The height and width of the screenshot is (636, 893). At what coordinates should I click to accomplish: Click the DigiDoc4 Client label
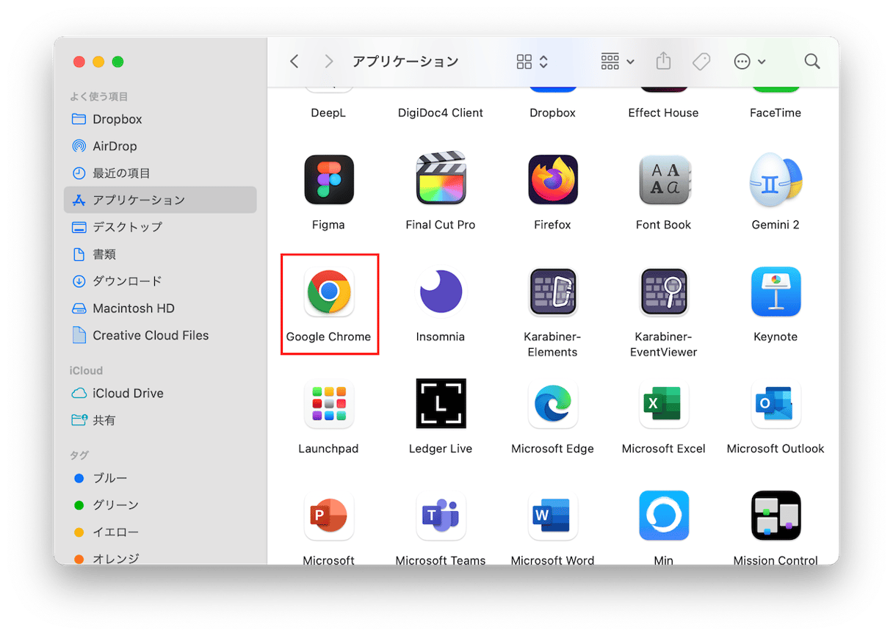tap(441, 113)
